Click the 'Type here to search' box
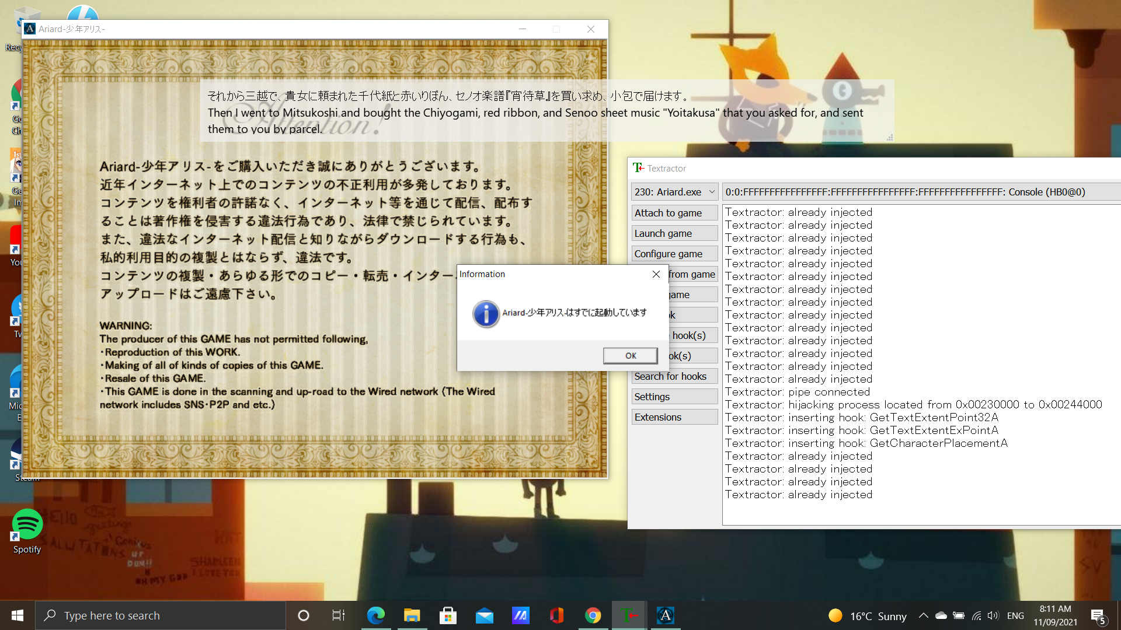This screenshot has height=630, width=1121. coord(161,615)
